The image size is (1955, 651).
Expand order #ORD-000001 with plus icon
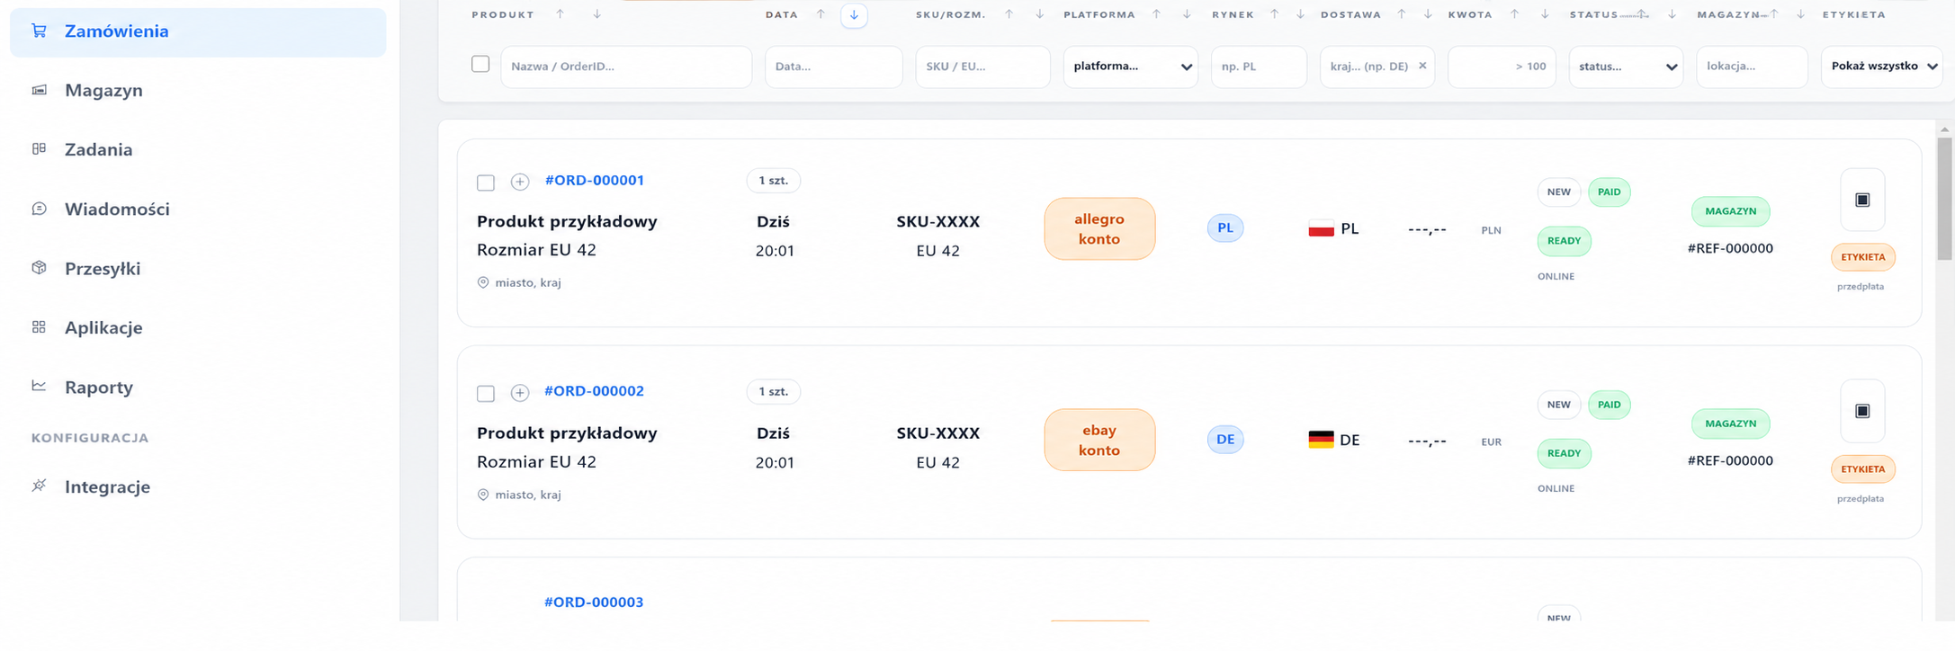click(x=519, y=182)
